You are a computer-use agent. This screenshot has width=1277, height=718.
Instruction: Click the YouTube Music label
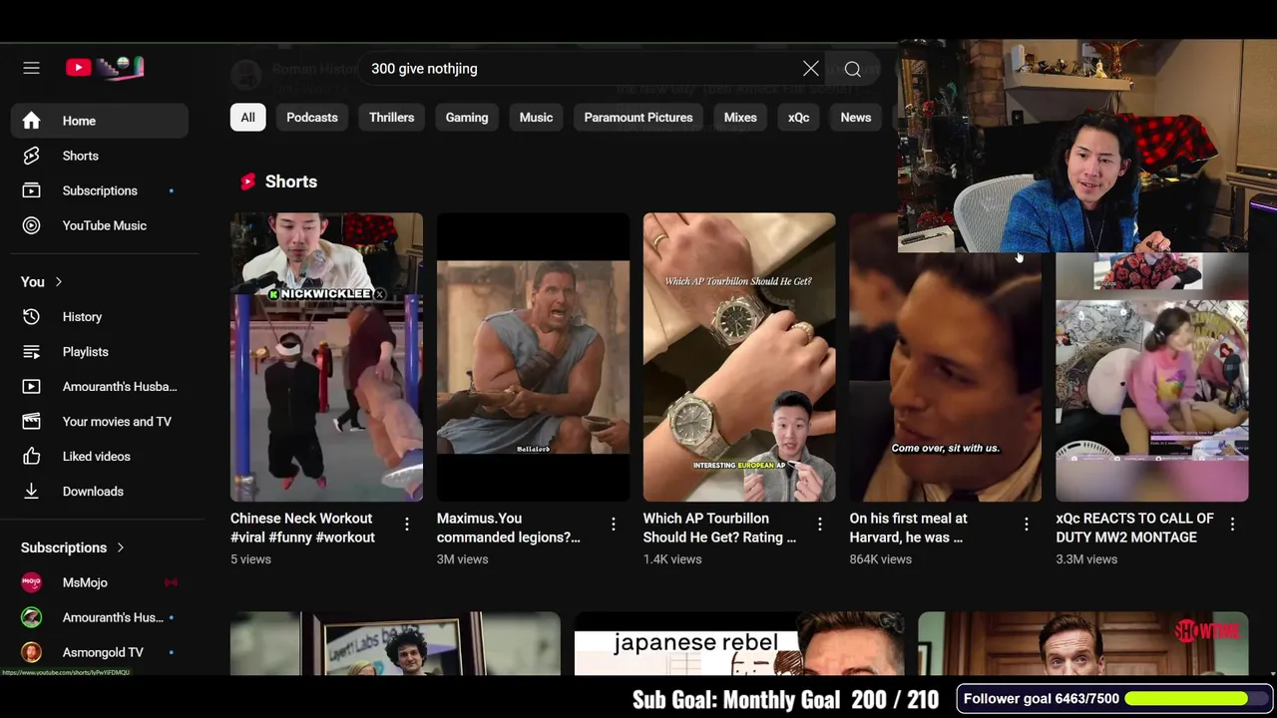104,225
